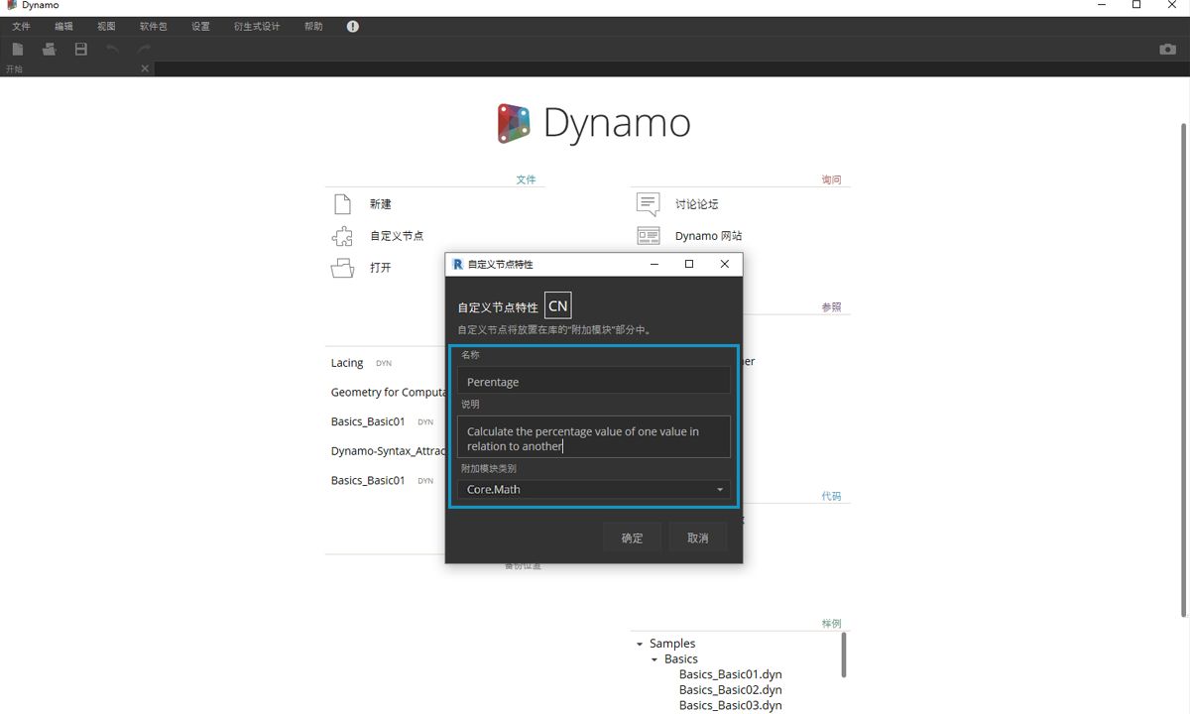This screenshot has height=714, width=1190.
Task: Open the 视图 menu
Action: (106, 27)
